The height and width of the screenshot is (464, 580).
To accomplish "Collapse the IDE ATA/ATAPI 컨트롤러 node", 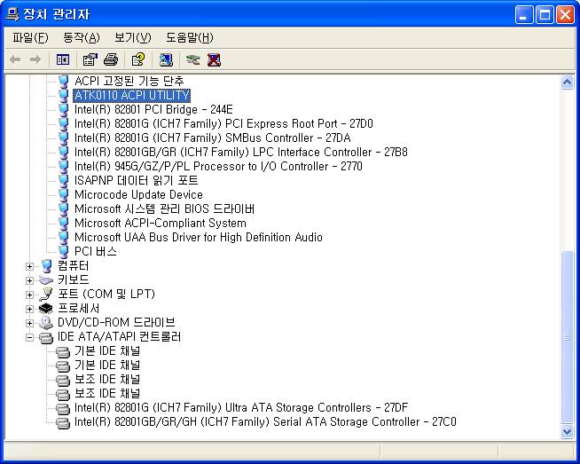I will (x=29, y=337).
